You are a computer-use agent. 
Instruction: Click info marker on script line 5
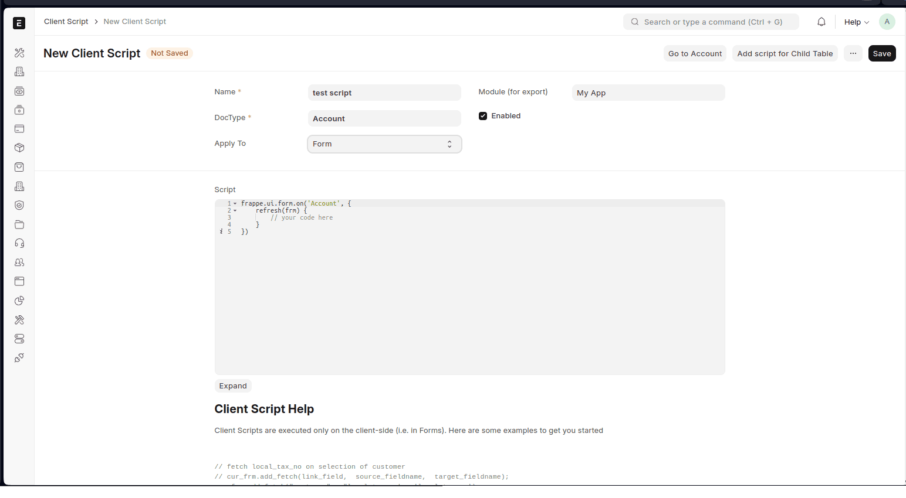click(x=221, y=231)
